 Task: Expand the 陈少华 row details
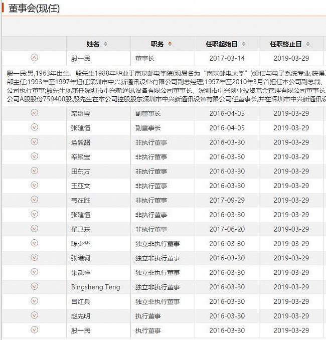34,243
